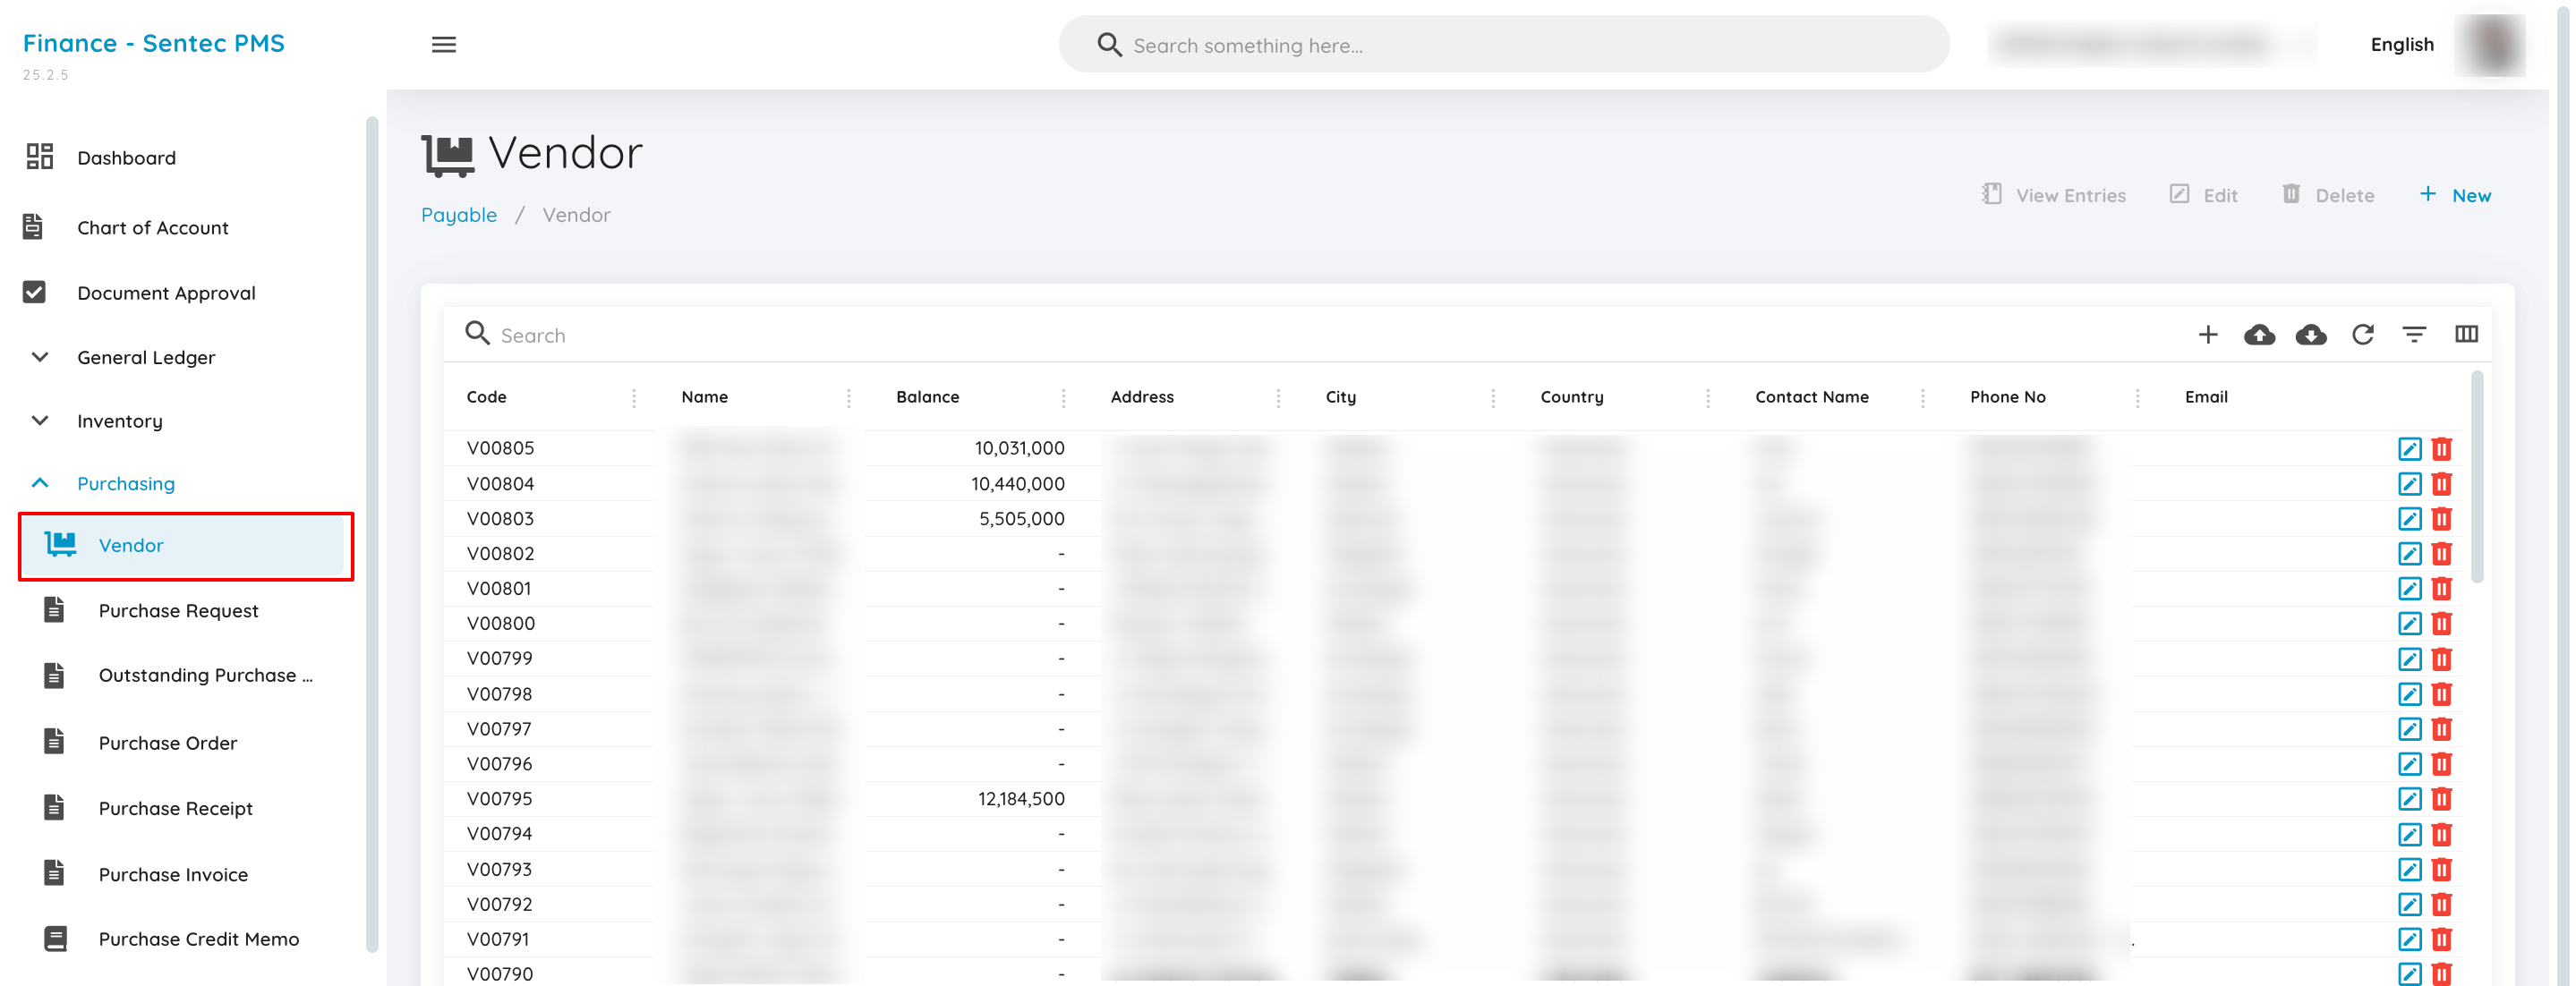Click the Chart of Account sidebar icon
The image size is (2576, 986).
[33, 227]
